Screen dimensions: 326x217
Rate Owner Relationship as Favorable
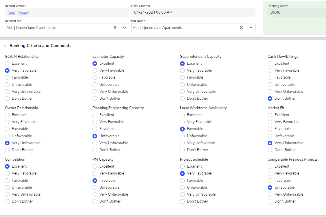point(7,129)
